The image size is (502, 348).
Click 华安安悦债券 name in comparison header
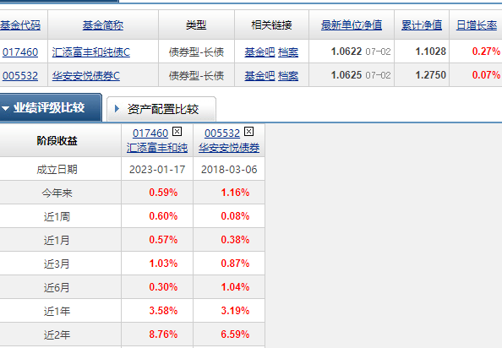[229, 148]
